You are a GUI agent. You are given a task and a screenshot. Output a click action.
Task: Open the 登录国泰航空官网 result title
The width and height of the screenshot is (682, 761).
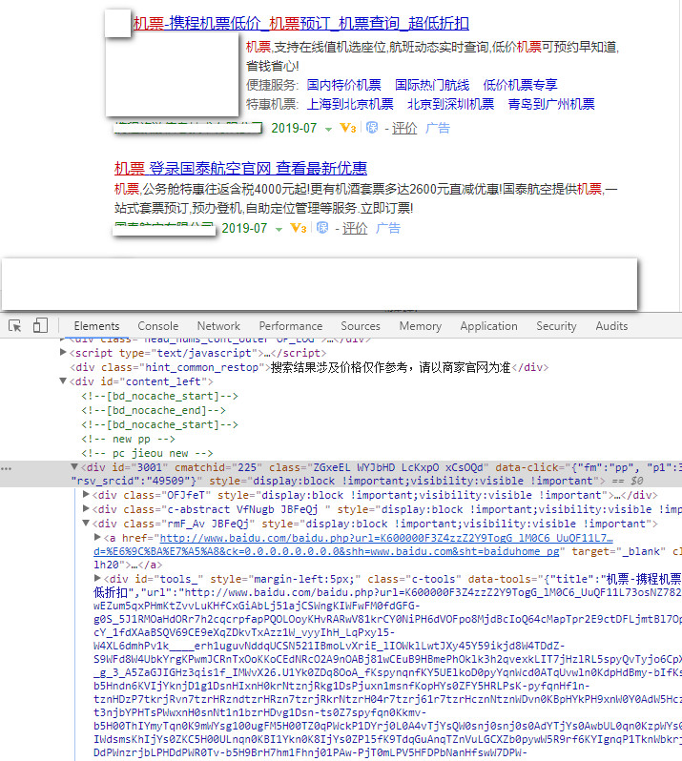coord(240,169)
